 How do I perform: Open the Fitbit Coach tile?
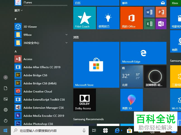pyautogui.click(x=85, y=18)
